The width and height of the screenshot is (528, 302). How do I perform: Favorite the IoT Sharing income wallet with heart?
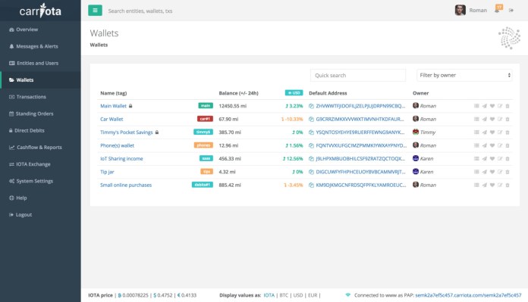click(492, 159)
